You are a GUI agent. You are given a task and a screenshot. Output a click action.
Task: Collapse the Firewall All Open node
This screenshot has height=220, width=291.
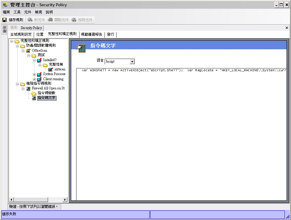click(x=23, y=89)
